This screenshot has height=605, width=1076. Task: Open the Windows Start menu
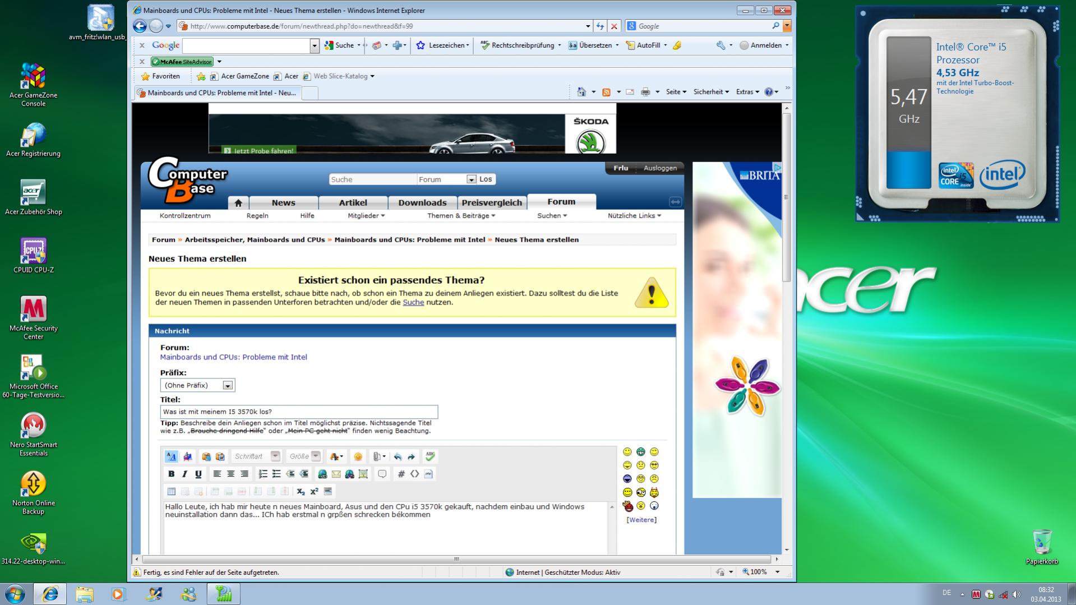point(15,594)
